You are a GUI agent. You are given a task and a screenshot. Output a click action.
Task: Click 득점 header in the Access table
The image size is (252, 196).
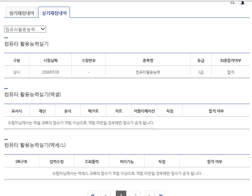pos(162,162)
